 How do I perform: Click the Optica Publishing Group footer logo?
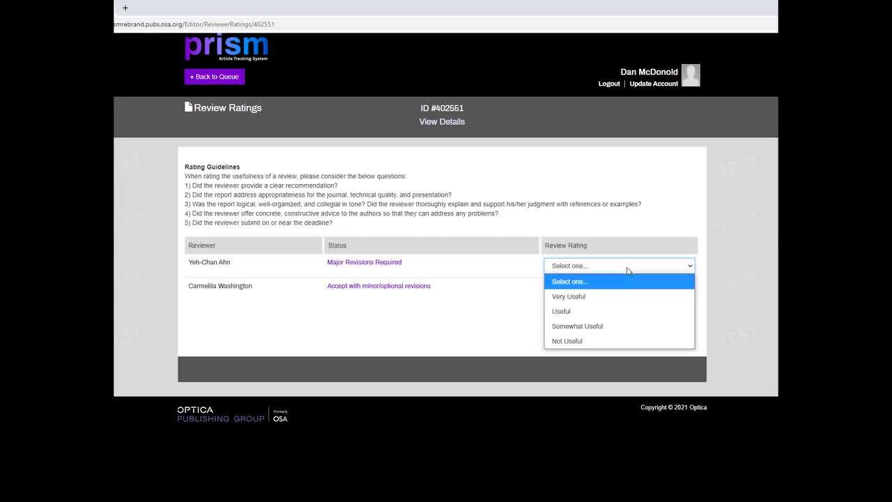232,414
